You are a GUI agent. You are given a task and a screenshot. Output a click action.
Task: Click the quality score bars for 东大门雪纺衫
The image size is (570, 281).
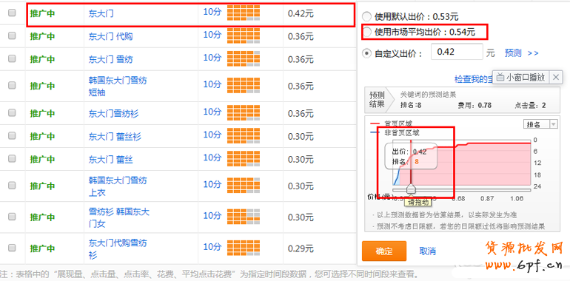click(x=244, y=113)
